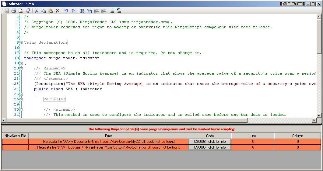323x171 pixels.
Task: Click the collapsed 'Using declarations' box
Action: coord(46,42)
